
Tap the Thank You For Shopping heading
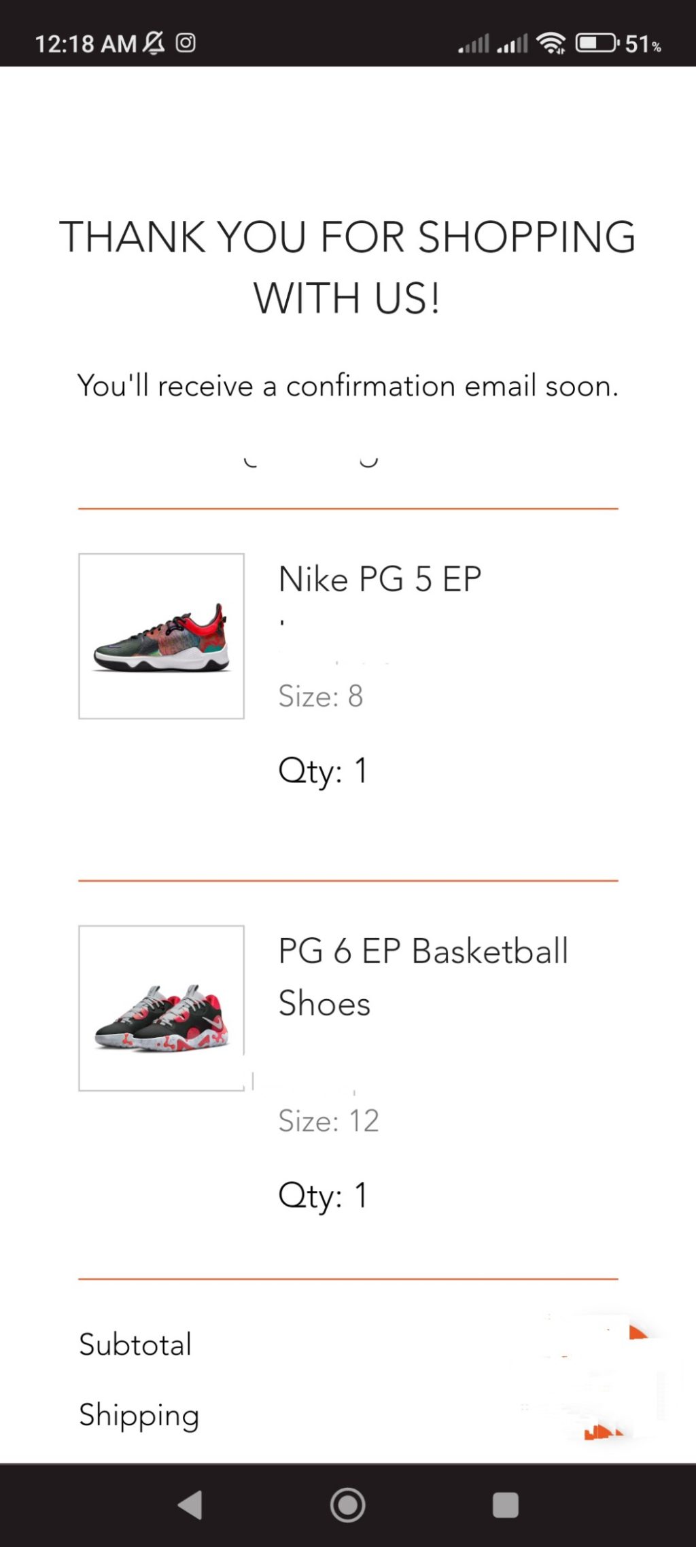coord(347,267)
